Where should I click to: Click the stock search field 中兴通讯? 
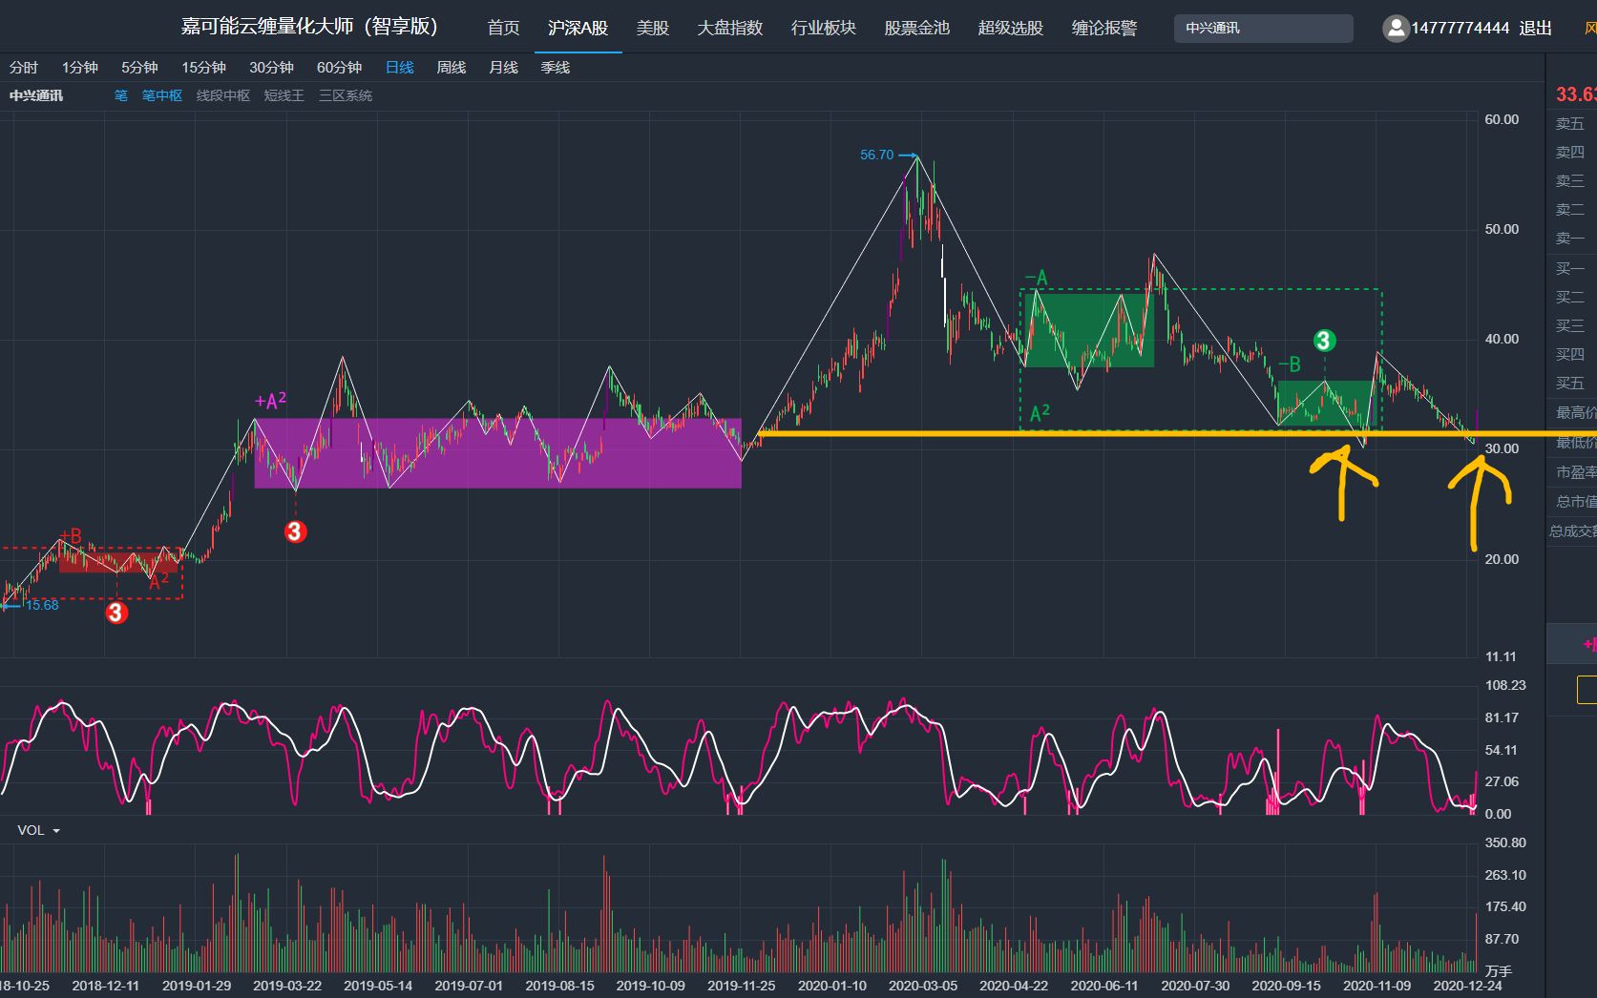pyautogui.click(x=1263, y=29)
